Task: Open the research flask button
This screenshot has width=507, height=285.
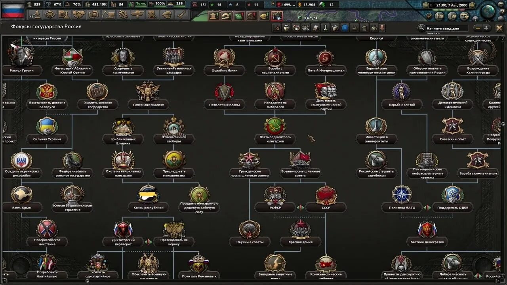Action: tap(64, 15)
